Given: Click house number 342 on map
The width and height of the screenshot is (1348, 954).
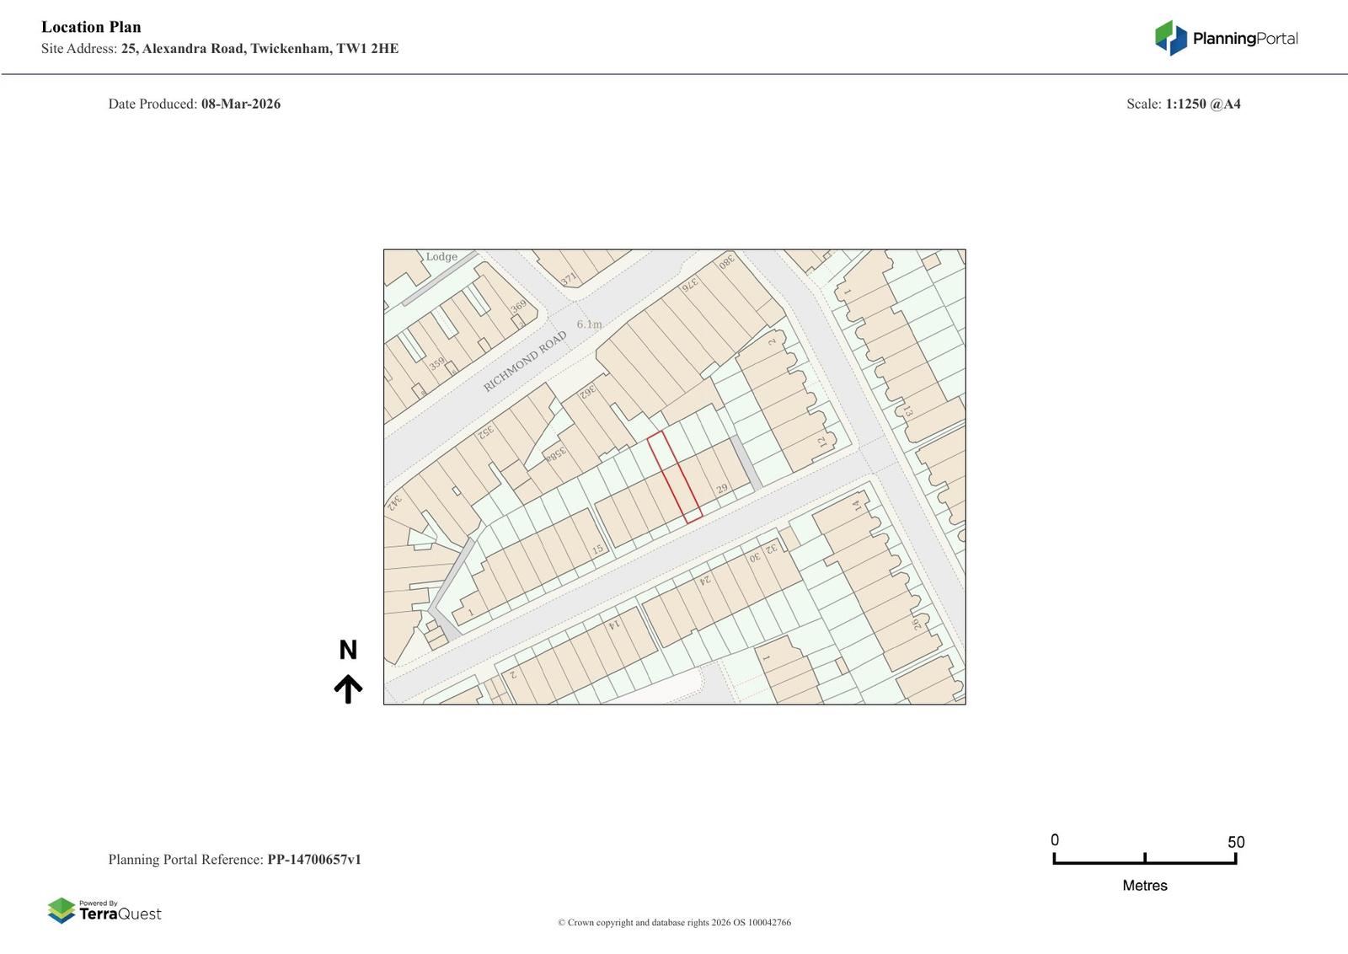Looking at the screenshot, I should click(x=394, y=501).
